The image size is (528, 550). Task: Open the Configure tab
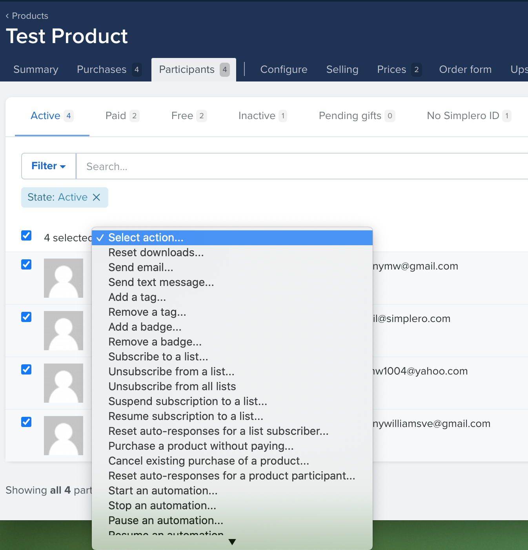click(284, 70)
